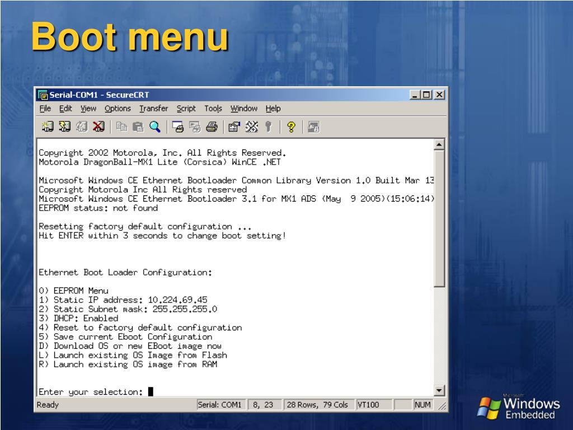
Task: Open the File menu
Action: [x=45, y=109]
